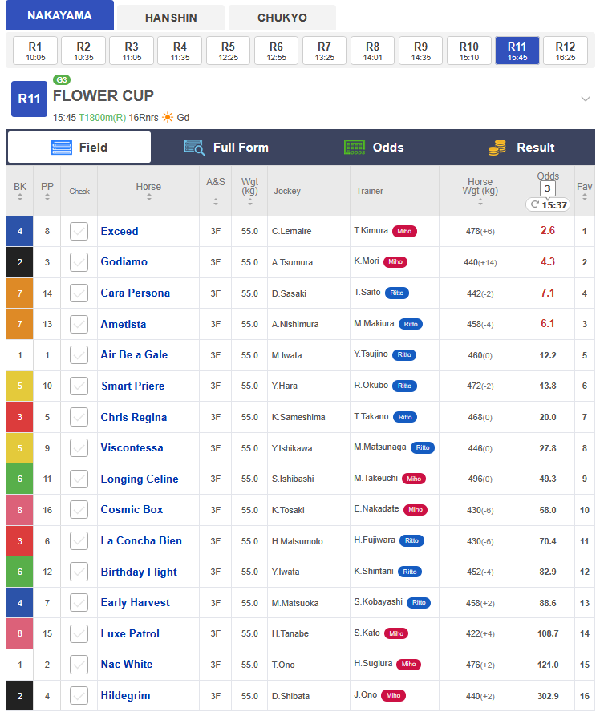Sort by PP column arrows
600x712 pixels.
47,197
